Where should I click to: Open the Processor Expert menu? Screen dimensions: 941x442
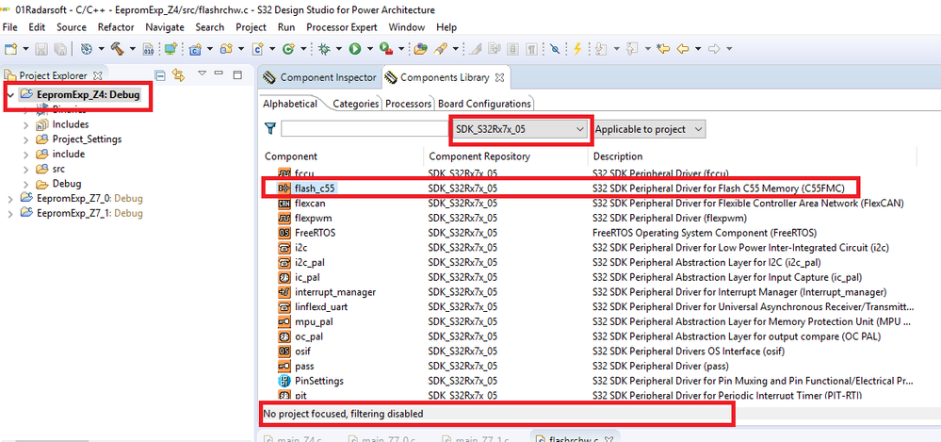[x=342, y=27]
